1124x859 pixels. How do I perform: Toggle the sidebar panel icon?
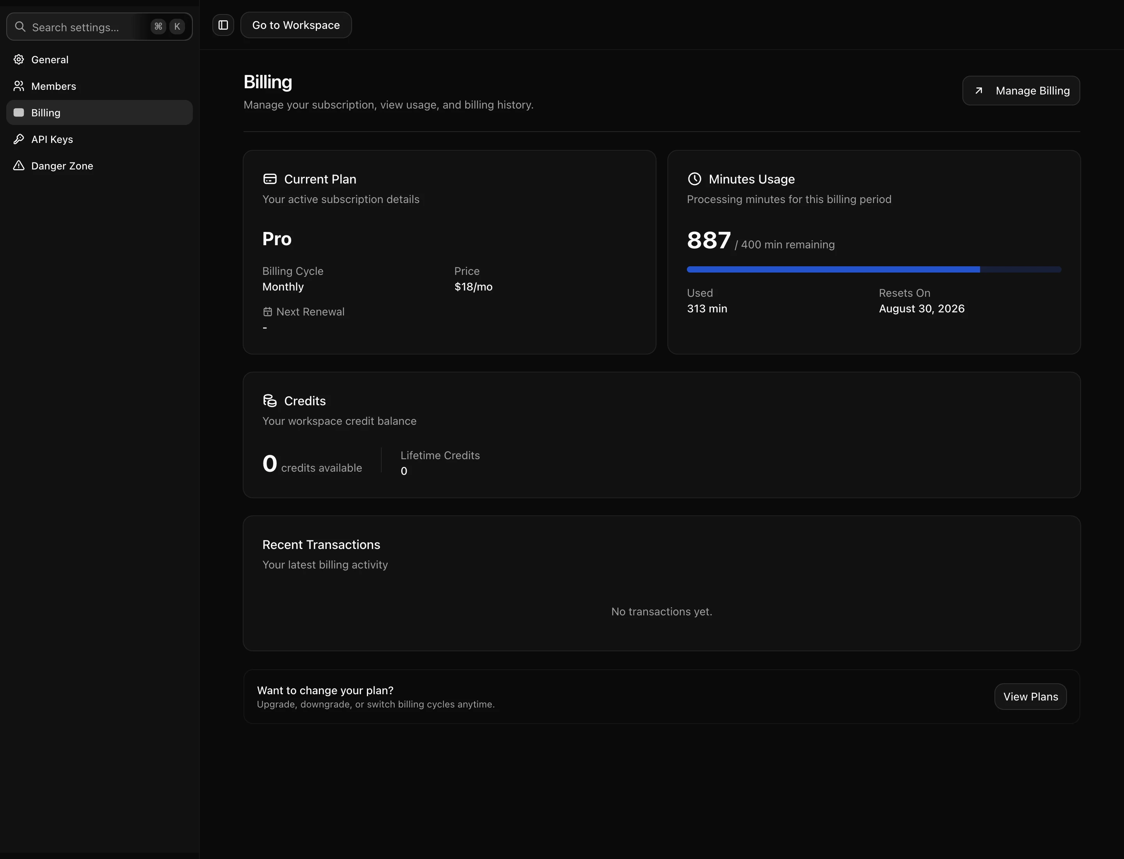223,25
